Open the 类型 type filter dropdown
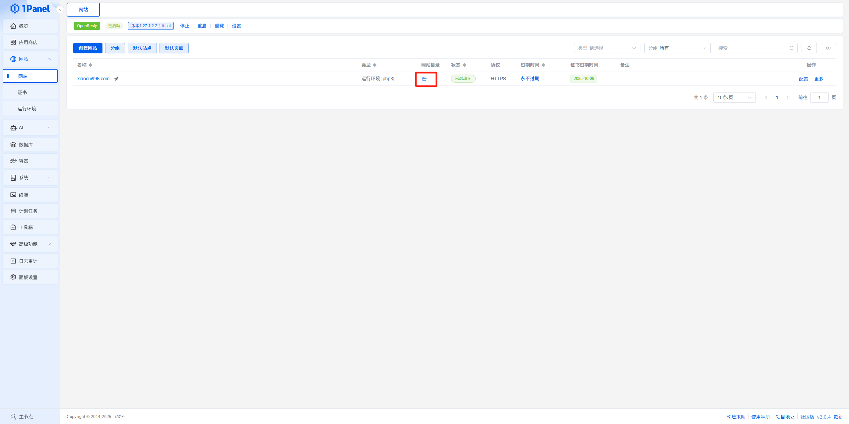This screenshot has height=424, width=849. pos(607,48)
